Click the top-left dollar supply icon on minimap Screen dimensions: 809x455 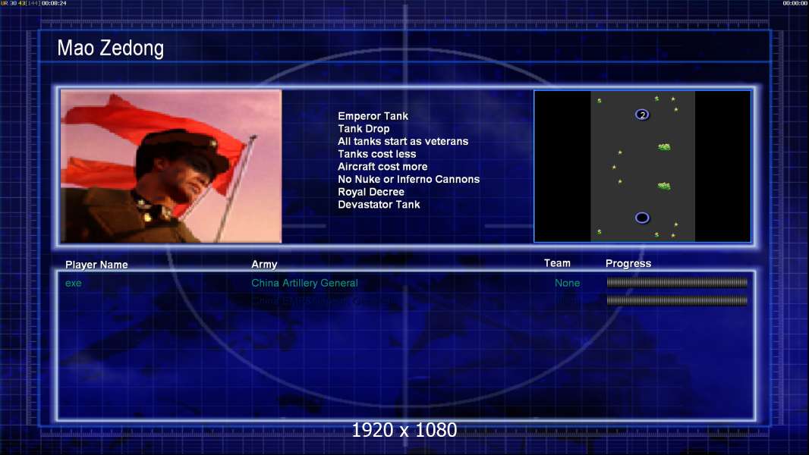pos(599,100)
